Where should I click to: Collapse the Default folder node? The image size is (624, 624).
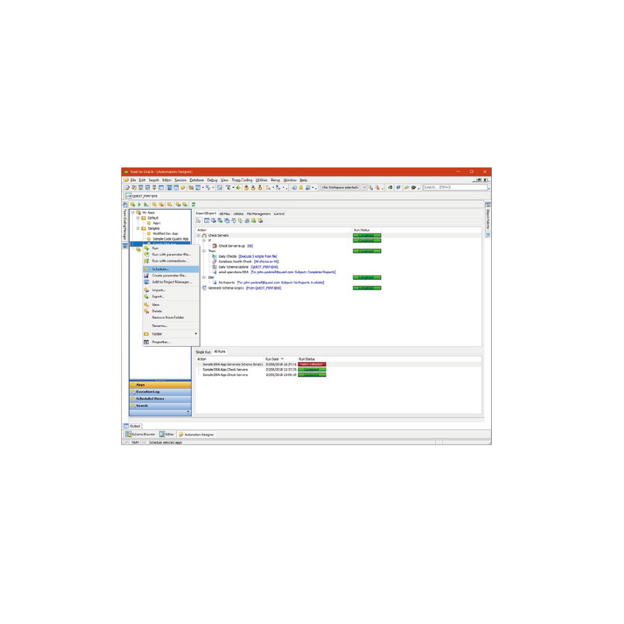coord(138,217)
